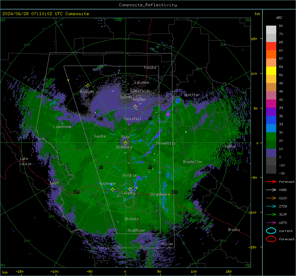Click the yellow diamond marker above RockyMH
Screen dimensions: 296x276
(x=88, y=86)
